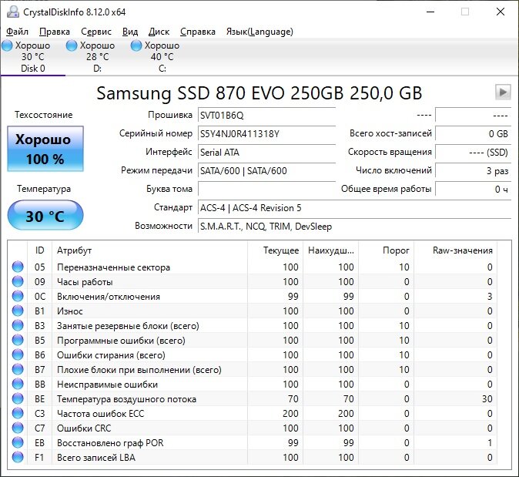
Task: Click status orb for Плохие блоки при выполнении row
Action: pyautogui.click(x=18, y=369)
